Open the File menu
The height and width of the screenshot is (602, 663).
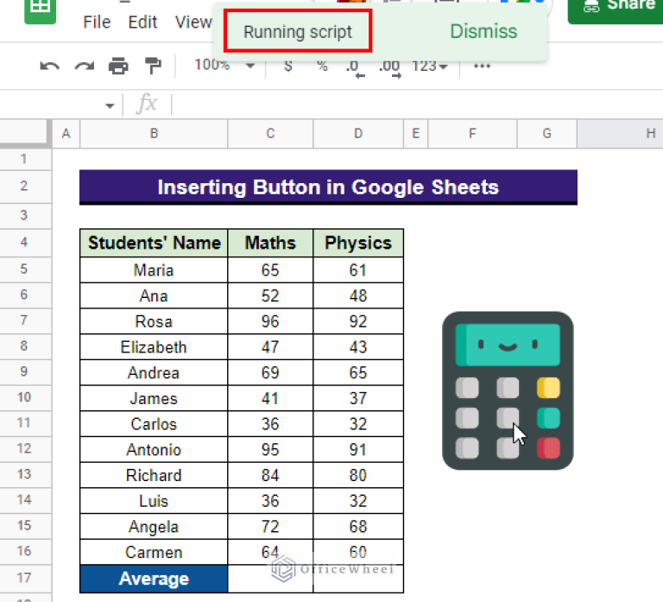point(97,22)
